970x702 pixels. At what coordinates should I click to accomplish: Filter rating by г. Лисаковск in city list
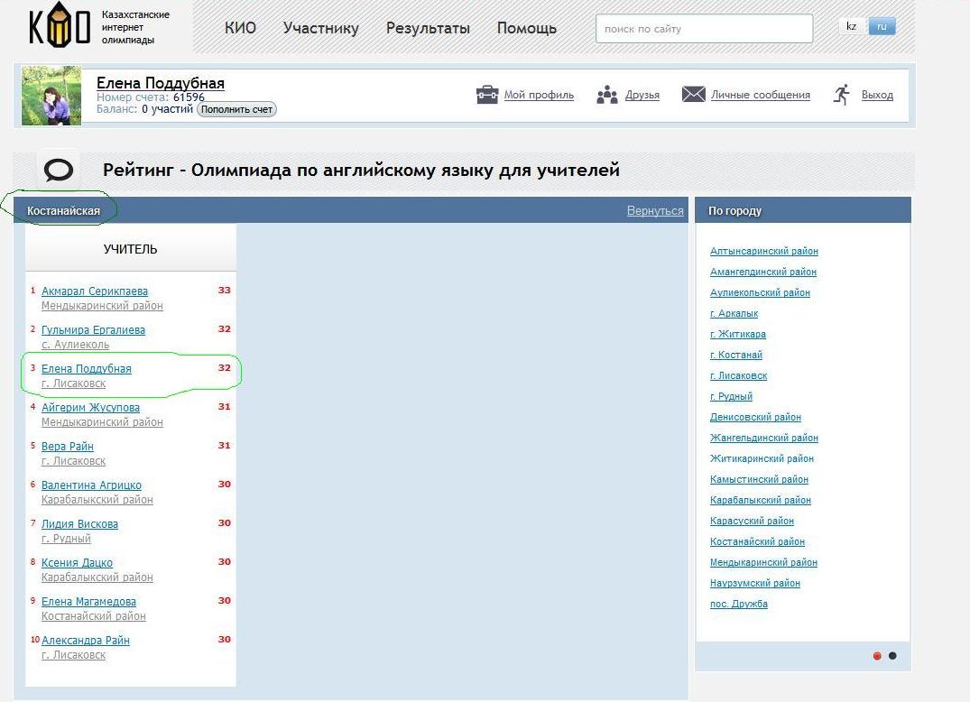pyautogui.click(x=738, y=375)
